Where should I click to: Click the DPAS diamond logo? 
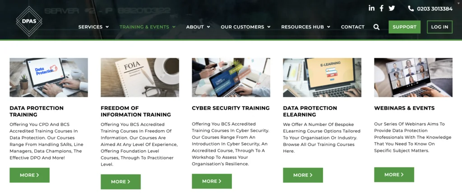point(29,21)
